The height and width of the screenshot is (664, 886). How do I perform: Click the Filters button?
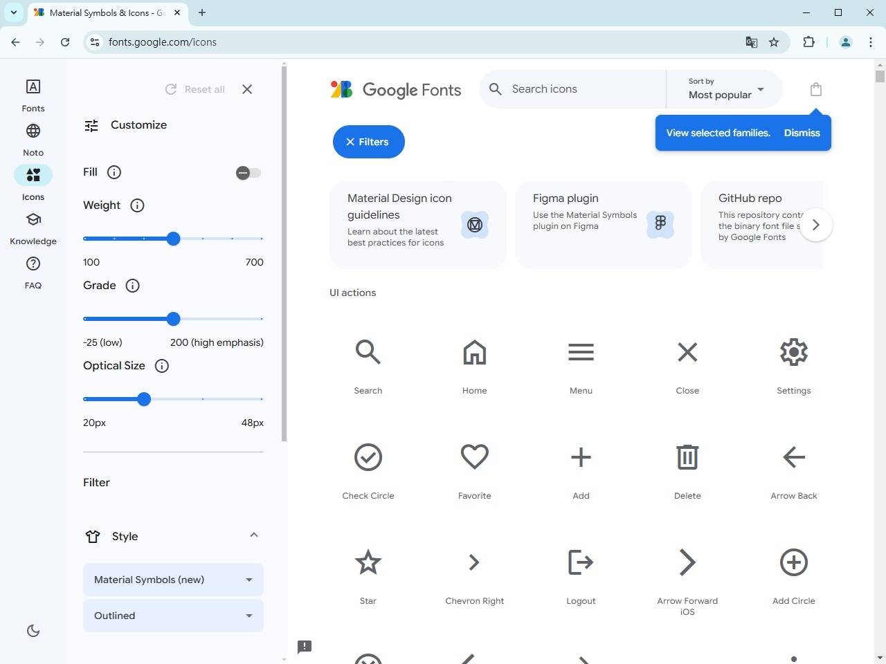368,142
